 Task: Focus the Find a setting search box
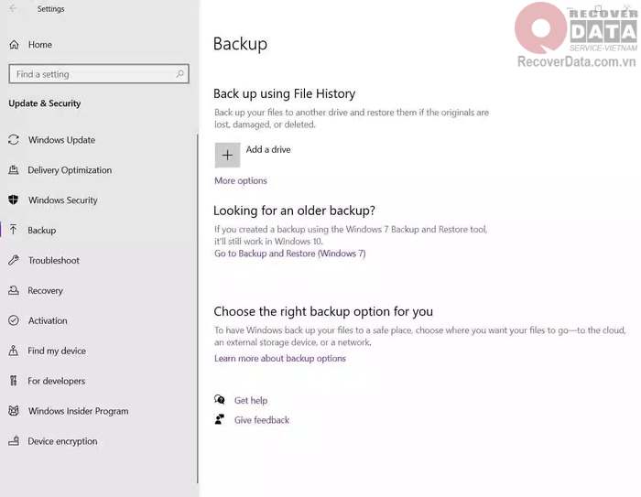pos(99,74)
